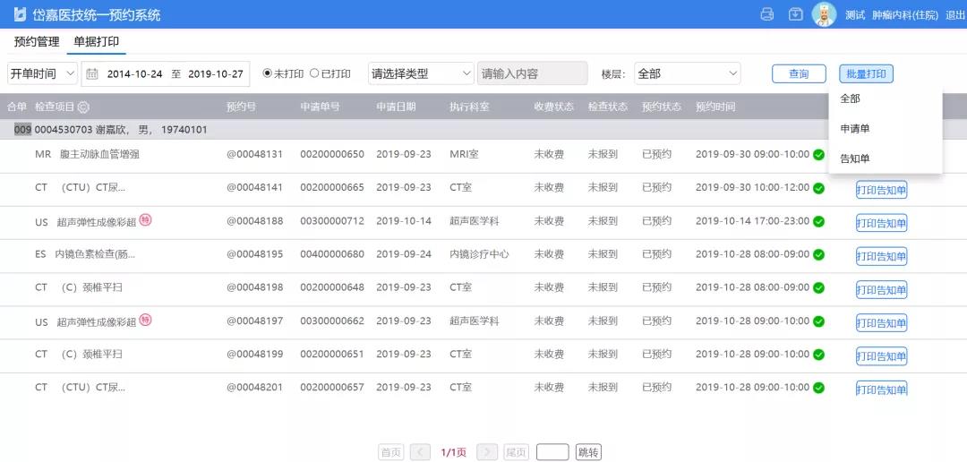Click 特 badge on 2019-10-14 ultrasound row
Screen dimensions: 967x462
145,220
